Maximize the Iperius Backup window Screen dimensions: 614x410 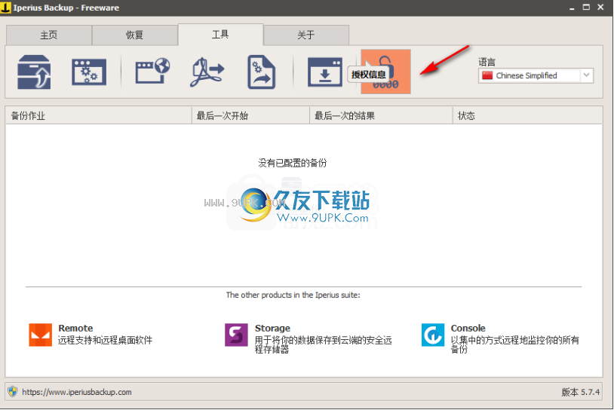coord(586,7)
